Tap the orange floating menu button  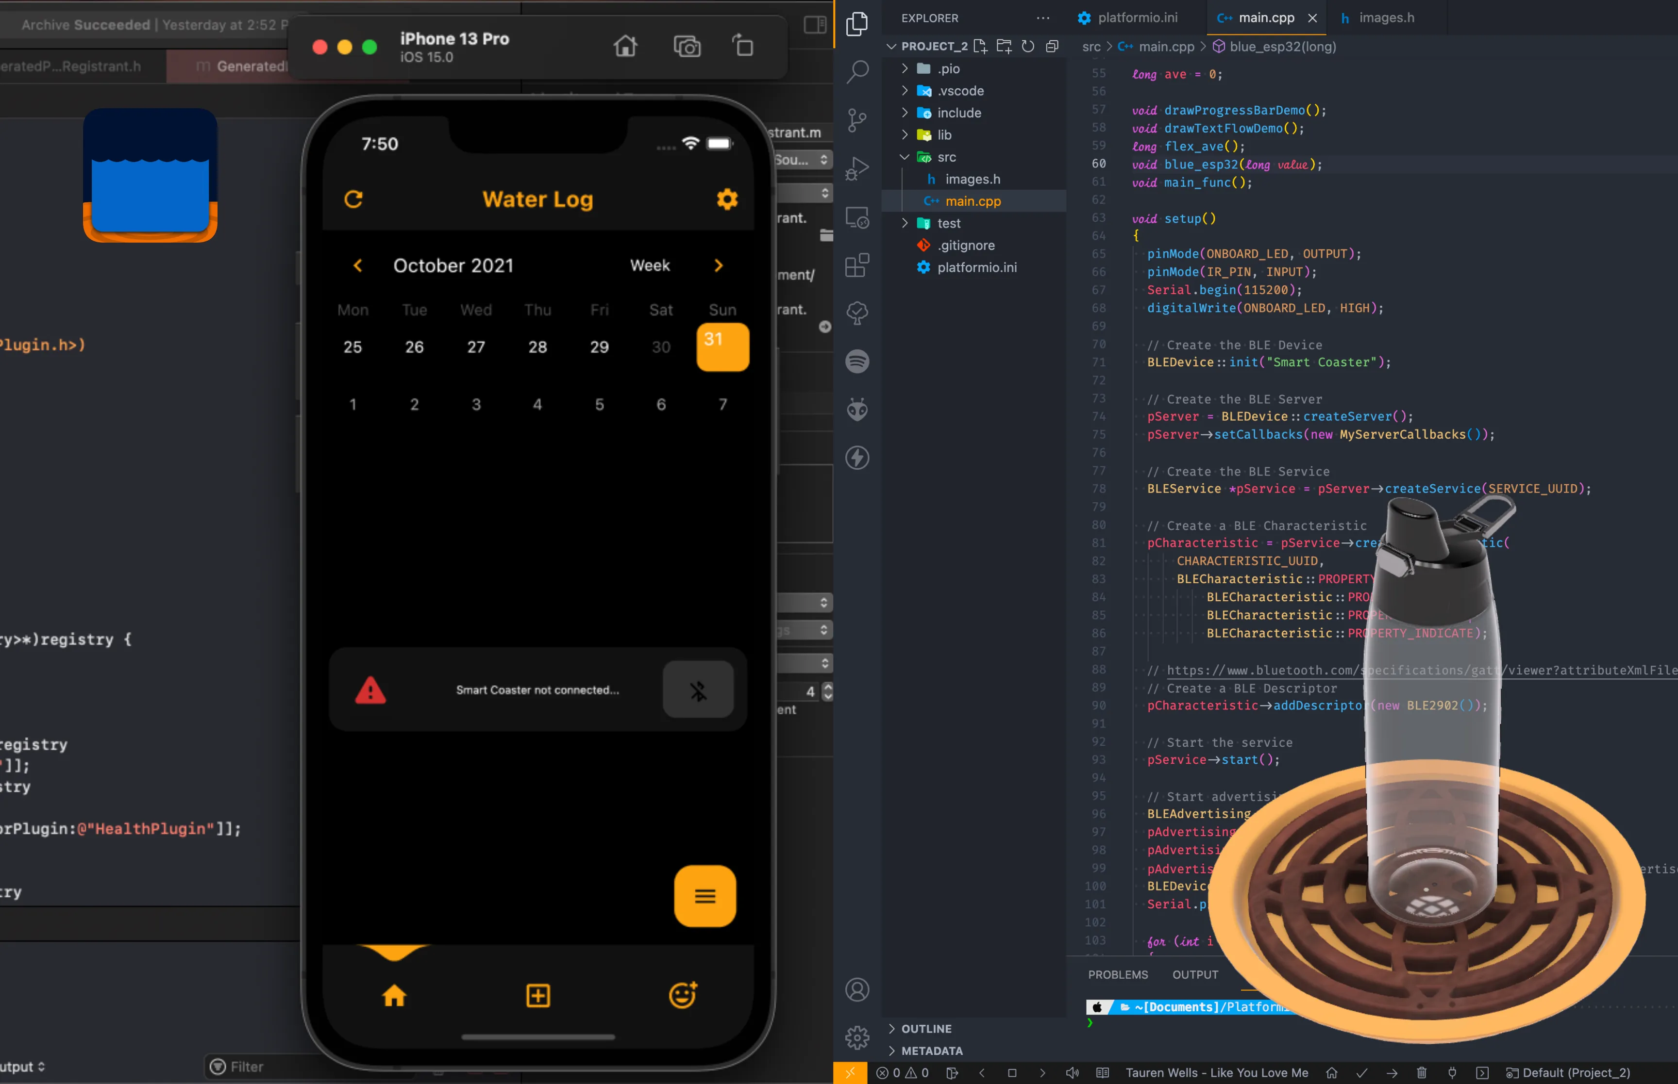[705, 896]
